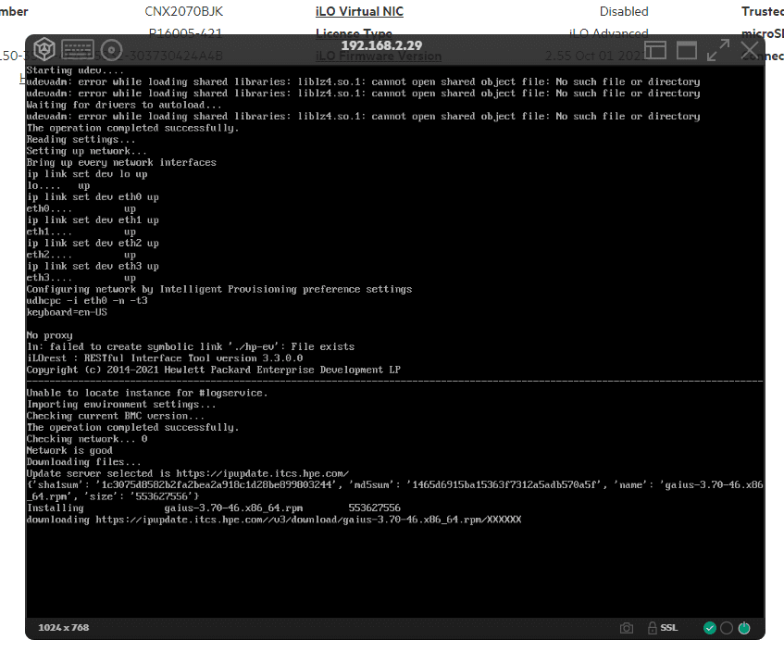
Task: Click the 'No proxy' console line
Action: 49,335
